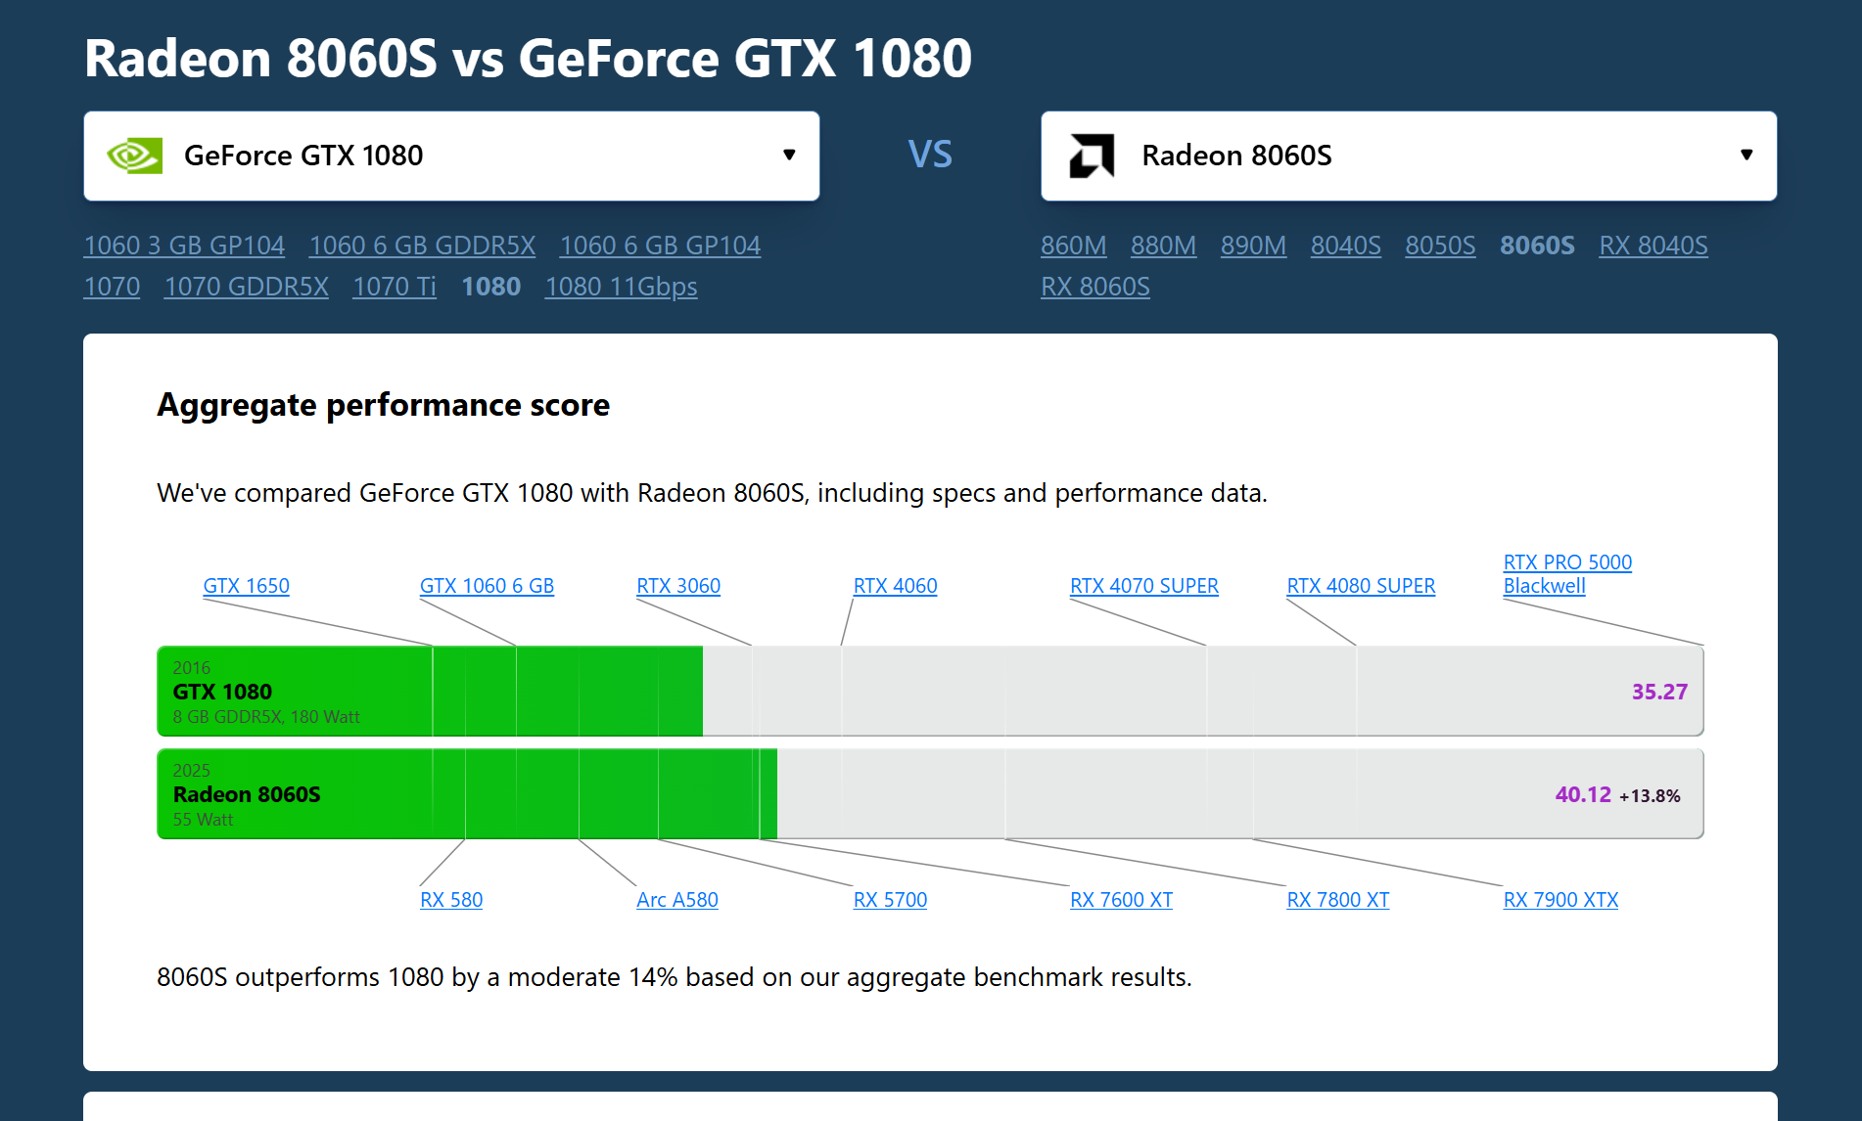The width and height of the screenshot is (1862, 1121).
Task: Select the bold 1080 variant
Action: (x=491, y=287)
